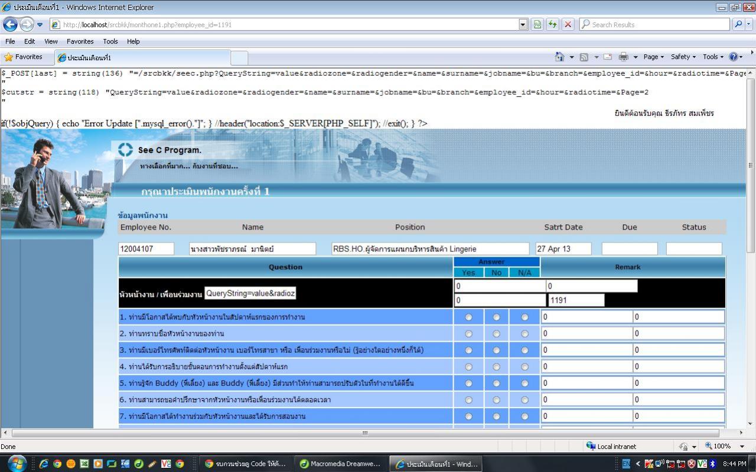Click the Windows Start orb
This screenshot has width=756, height=472.
pos(17,463)
